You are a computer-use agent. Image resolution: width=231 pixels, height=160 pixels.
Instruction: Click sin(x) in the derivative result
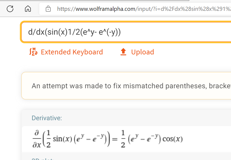pyautogui.click(x=63, y=139)
